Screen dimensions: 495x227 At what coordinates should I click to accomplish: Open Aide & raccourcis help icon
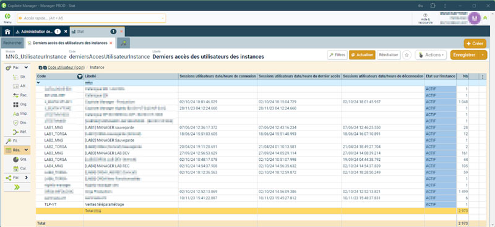tap(425, 19)
